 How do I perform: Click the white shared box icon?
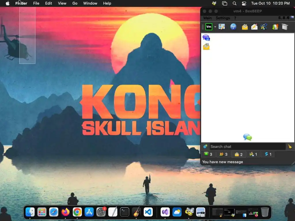(x=285, y=27)
